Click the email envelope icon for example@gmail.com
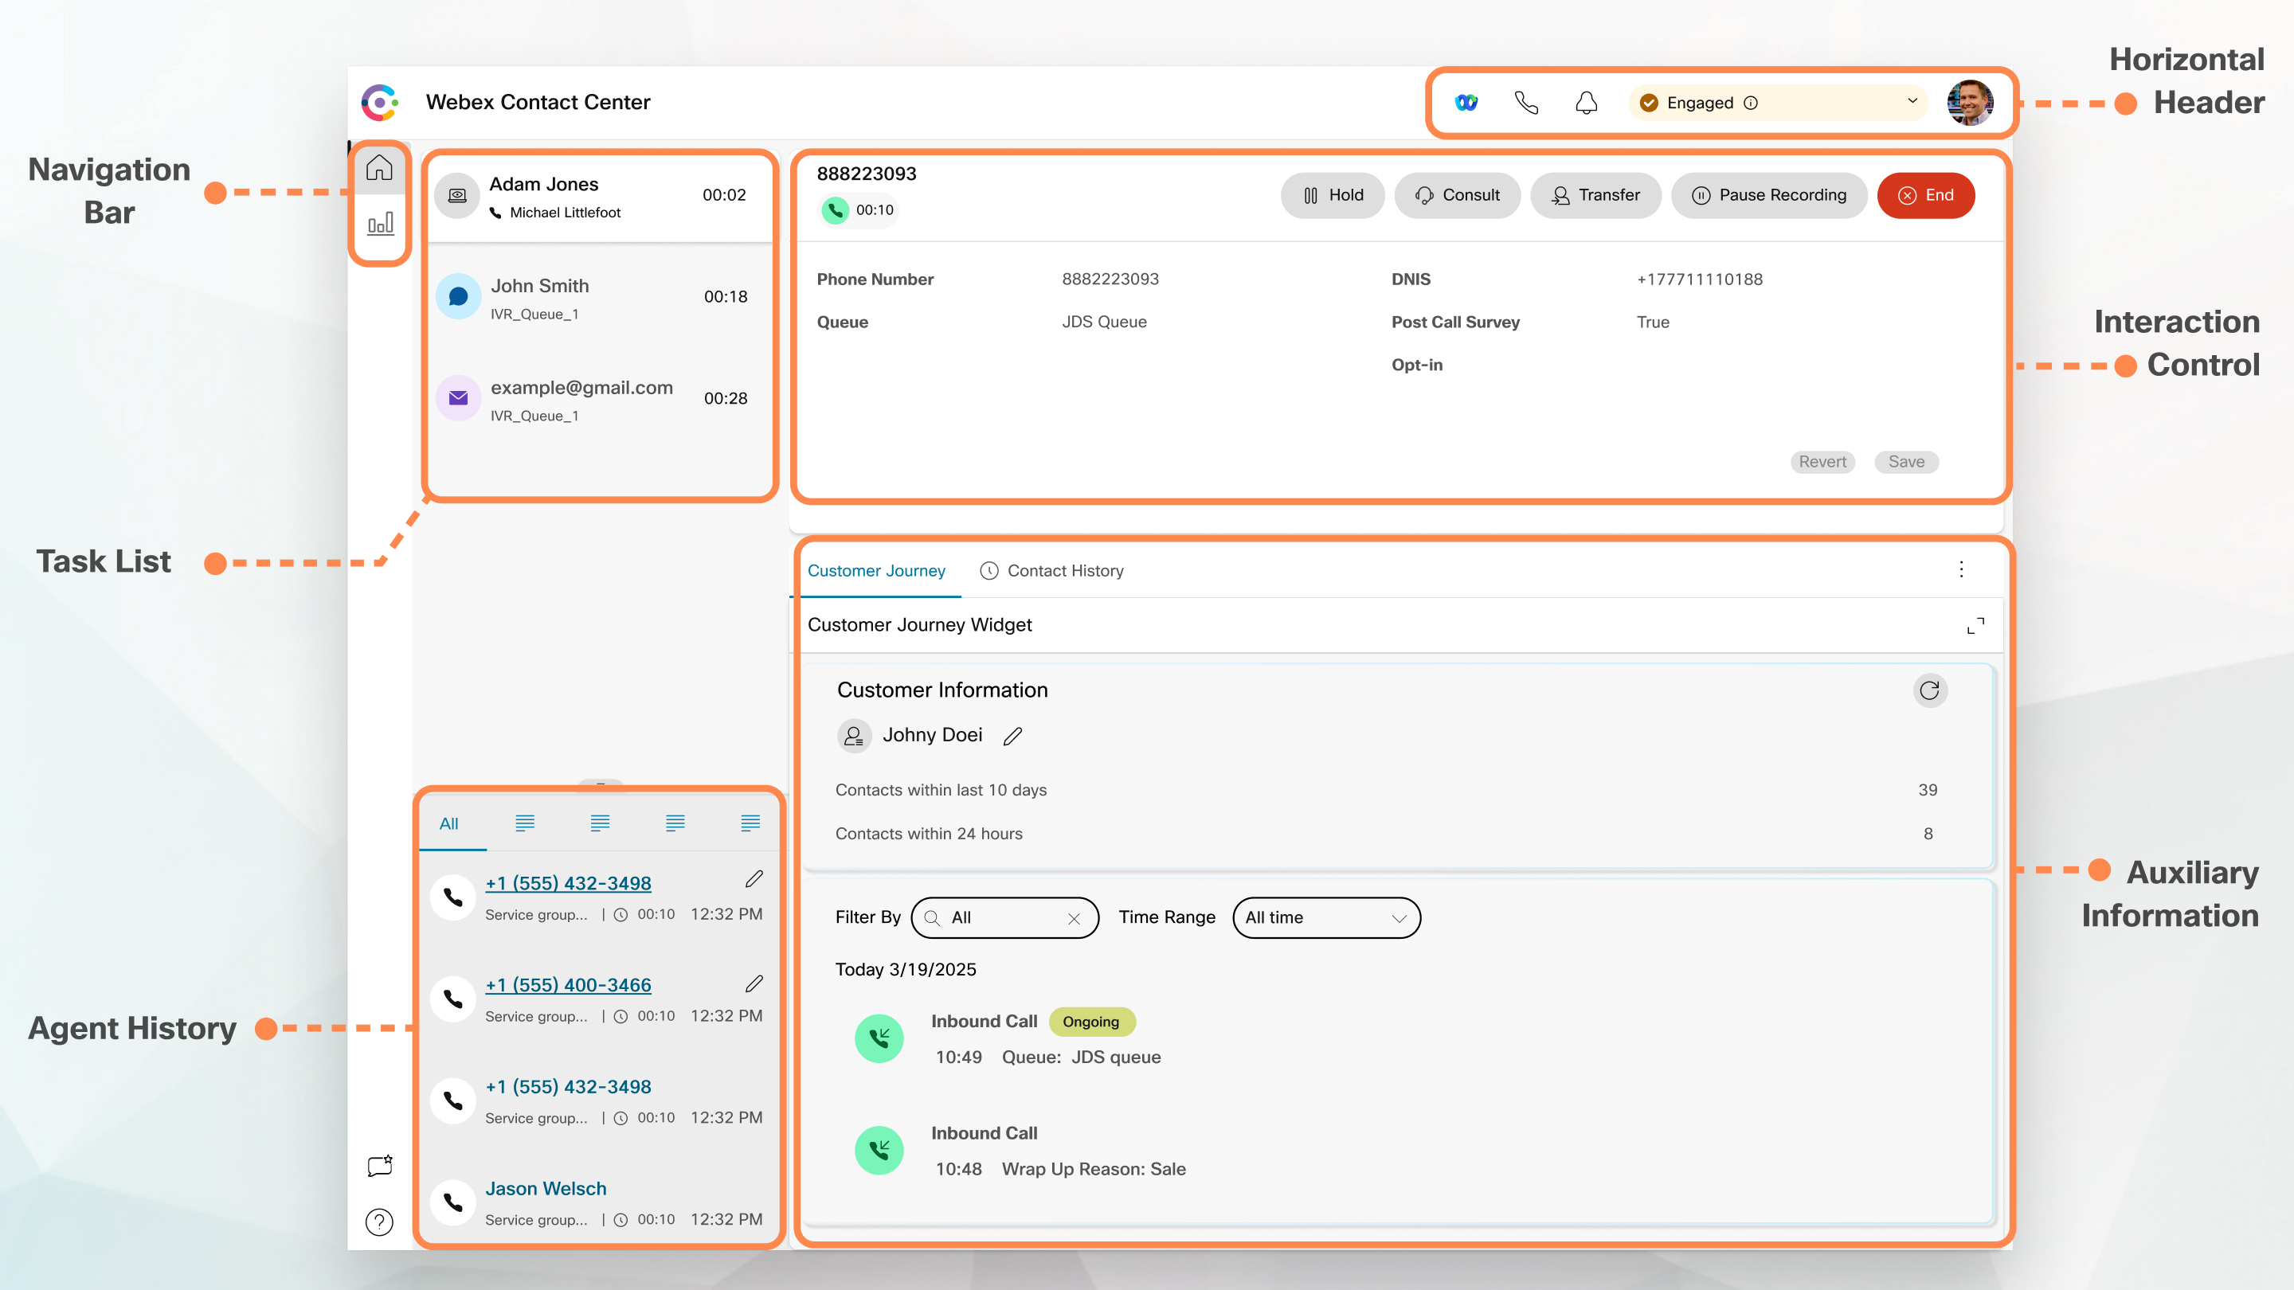Screen dimensions: 2294x1290 458,398
